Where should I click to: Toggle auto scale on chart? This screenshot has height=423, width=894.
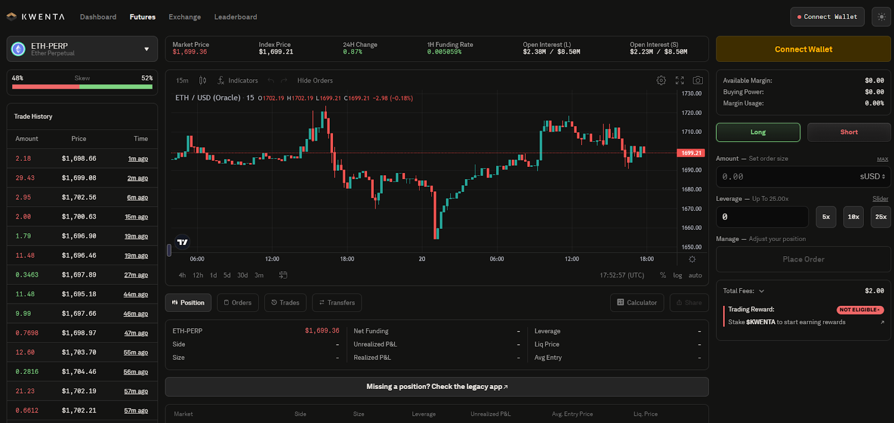point(695,275)
